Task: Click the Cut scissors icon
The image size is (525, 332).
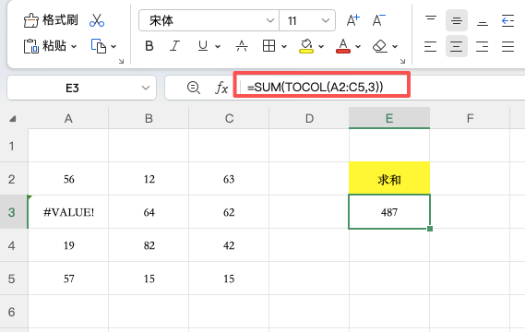Action: point(97,20)
